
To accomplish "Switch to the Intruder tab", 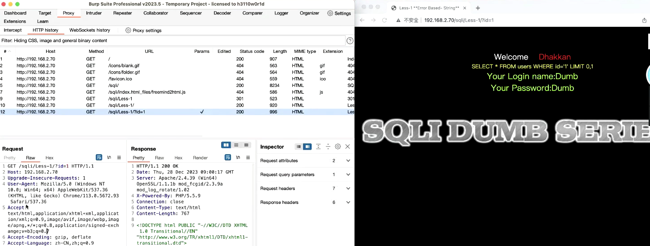I will (x=94, y=13).
